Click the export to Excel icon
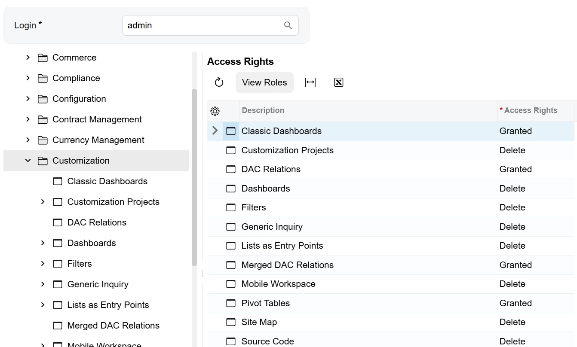 [x=339, y=82]
